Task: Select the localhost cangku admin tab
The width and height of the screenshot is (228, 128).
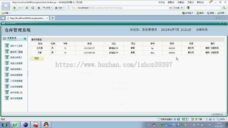Action: click(x=27, y=18)
